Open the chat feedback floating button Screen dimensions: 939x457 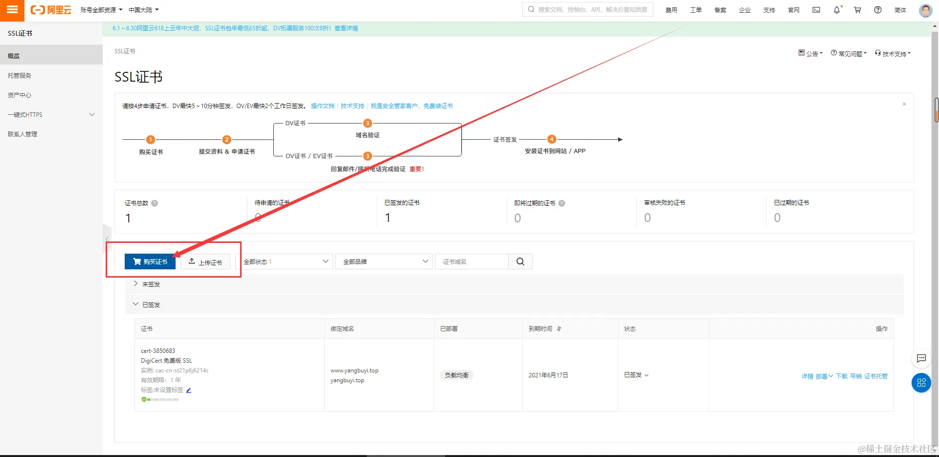(x=921, y=358)
